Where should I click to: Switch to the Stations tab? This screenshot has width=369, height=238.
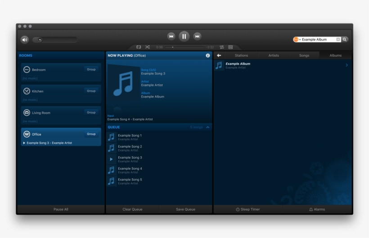pos(242,55)
